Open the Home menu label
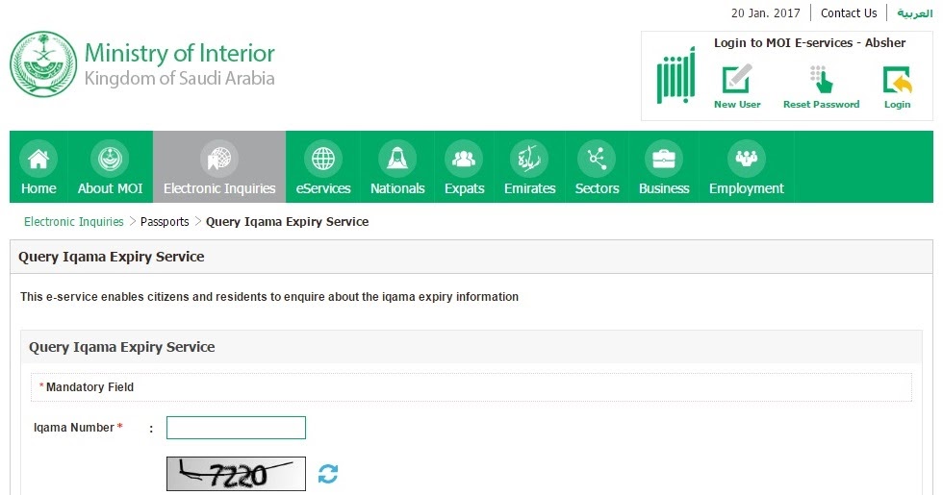This screenshot has height=495, width=943. (x=38, y=188)
